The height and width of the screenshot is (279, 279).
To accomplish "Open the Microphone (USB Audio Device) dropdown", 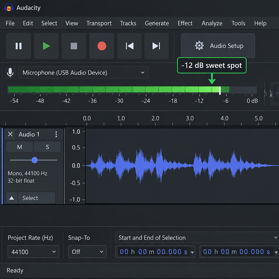I will (x=83, y=72).
